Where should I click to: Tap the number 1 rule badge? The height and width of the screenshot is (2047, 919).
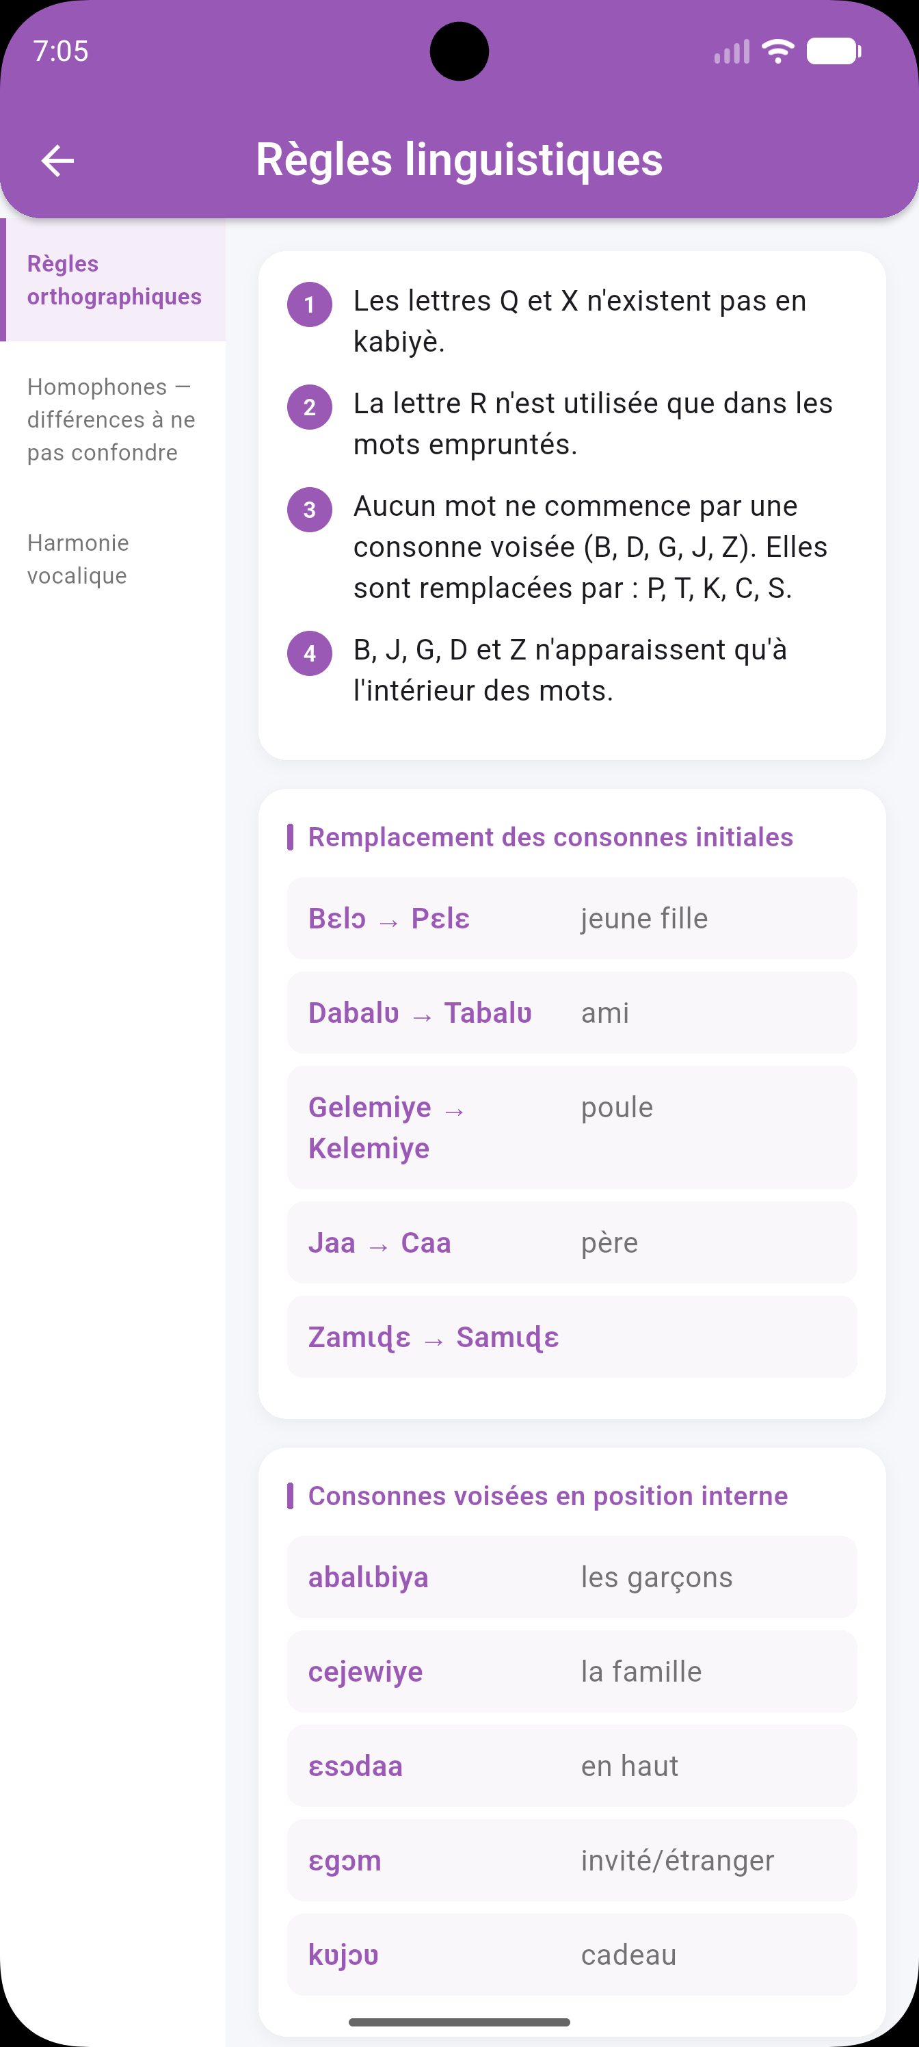[310, 304]
